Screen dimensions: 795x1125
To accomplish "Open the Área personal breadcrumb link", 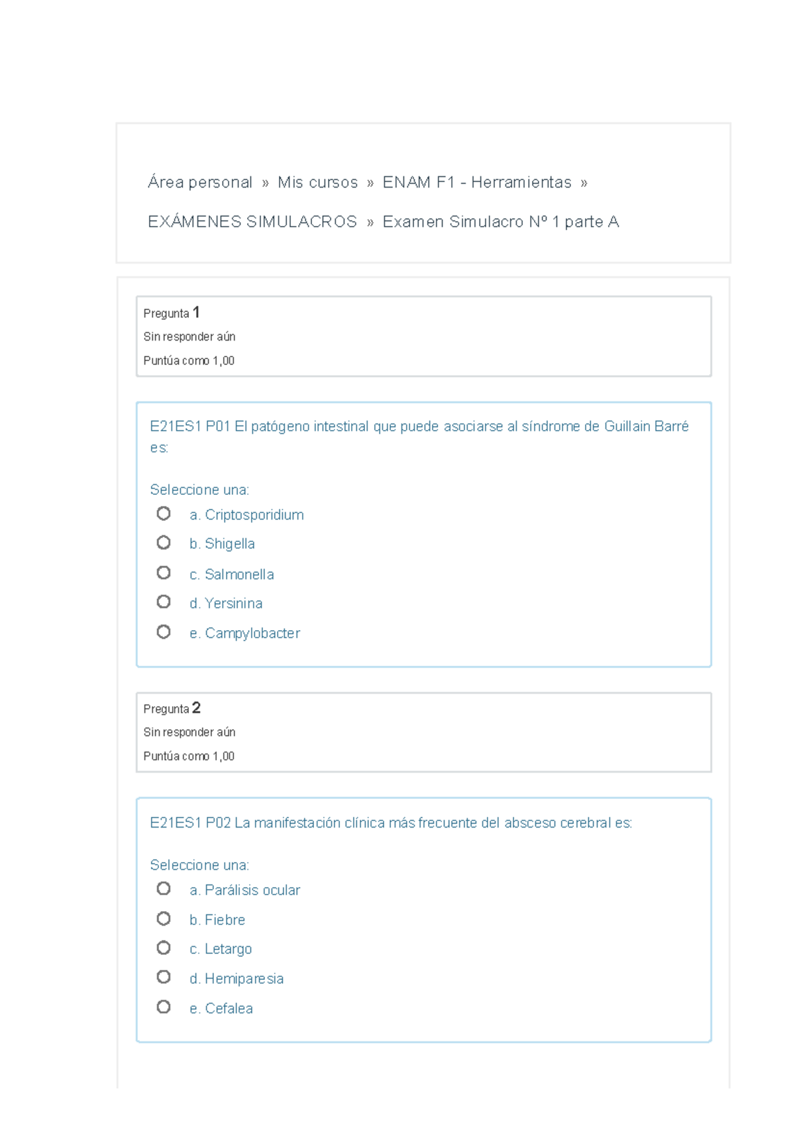I will (x=200, y=182).
